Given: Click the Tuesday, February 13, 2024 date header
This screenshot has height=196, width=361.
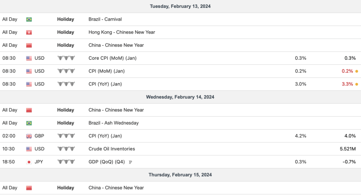Looking at the screenshot, I should (x=180, y=7).
